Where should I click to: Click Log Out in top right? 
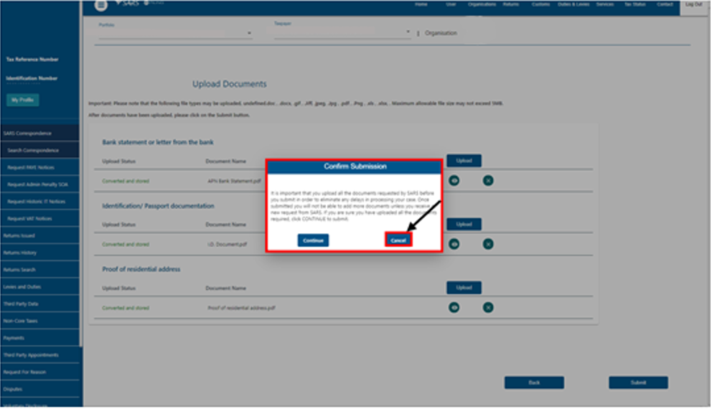tap(693, 4)
